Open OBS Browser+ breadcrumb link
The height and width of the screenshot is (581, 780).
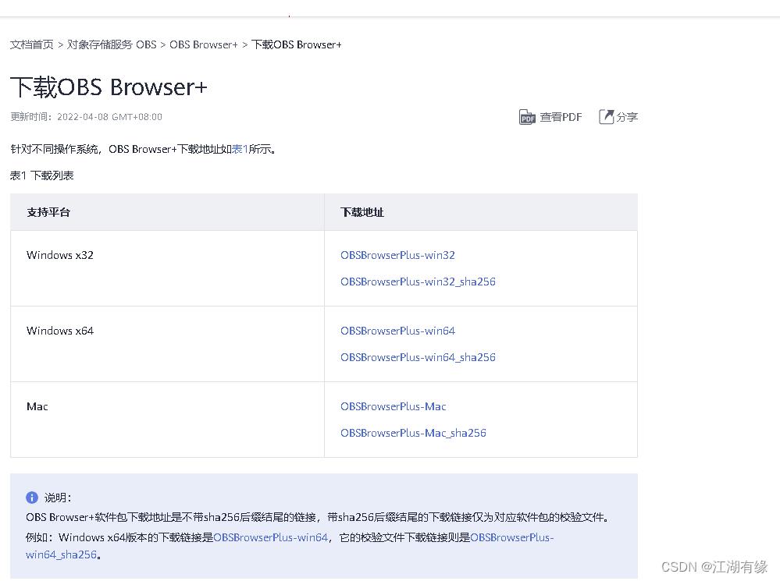pyautogui.click(x=204, y=44)
